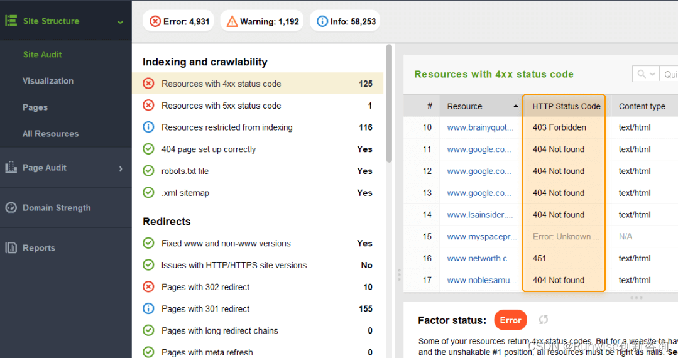Click green check icon beside 404 page set up correctly
Screen dimensions: 678x358
coord(148,149)
